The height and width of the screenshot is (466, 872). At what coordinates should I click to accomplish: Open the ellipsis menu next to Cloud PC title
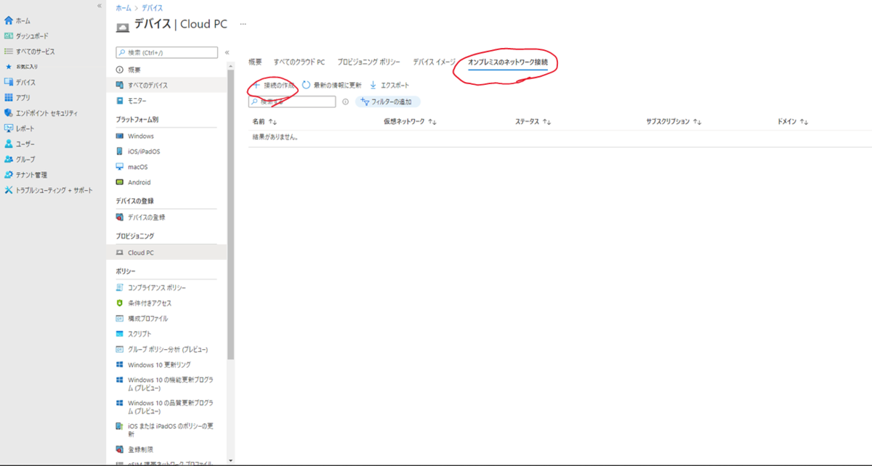point(243,24)
